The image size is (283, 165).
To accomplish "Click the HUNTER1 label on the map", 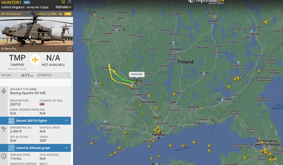I will pos(137,74).
